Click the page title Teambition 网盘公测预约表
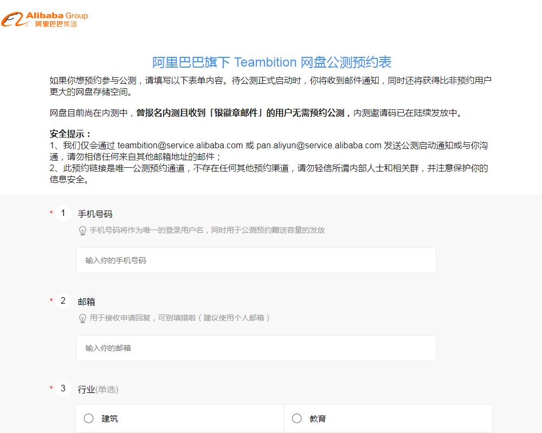 [x=272, y=62]
